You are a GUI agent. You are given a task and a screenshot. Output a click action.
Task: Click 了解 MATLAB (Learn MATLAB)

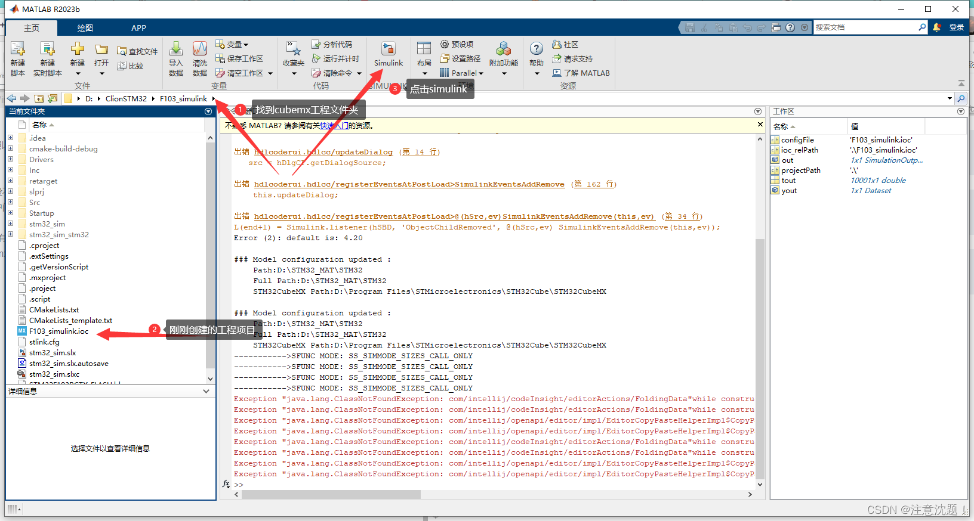tap(581, 73)
